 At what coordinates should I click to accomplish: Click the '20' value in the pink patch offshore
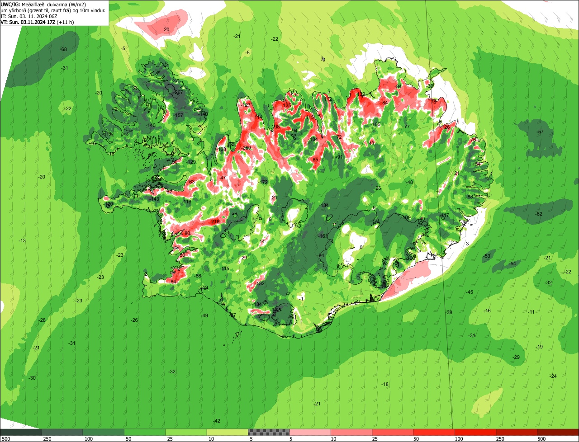[x=166, y=30]
